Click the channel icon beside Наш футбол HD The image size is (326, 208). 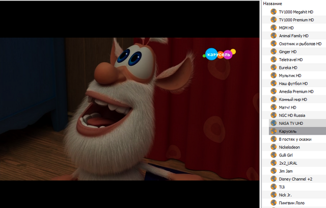click(274, 84)
